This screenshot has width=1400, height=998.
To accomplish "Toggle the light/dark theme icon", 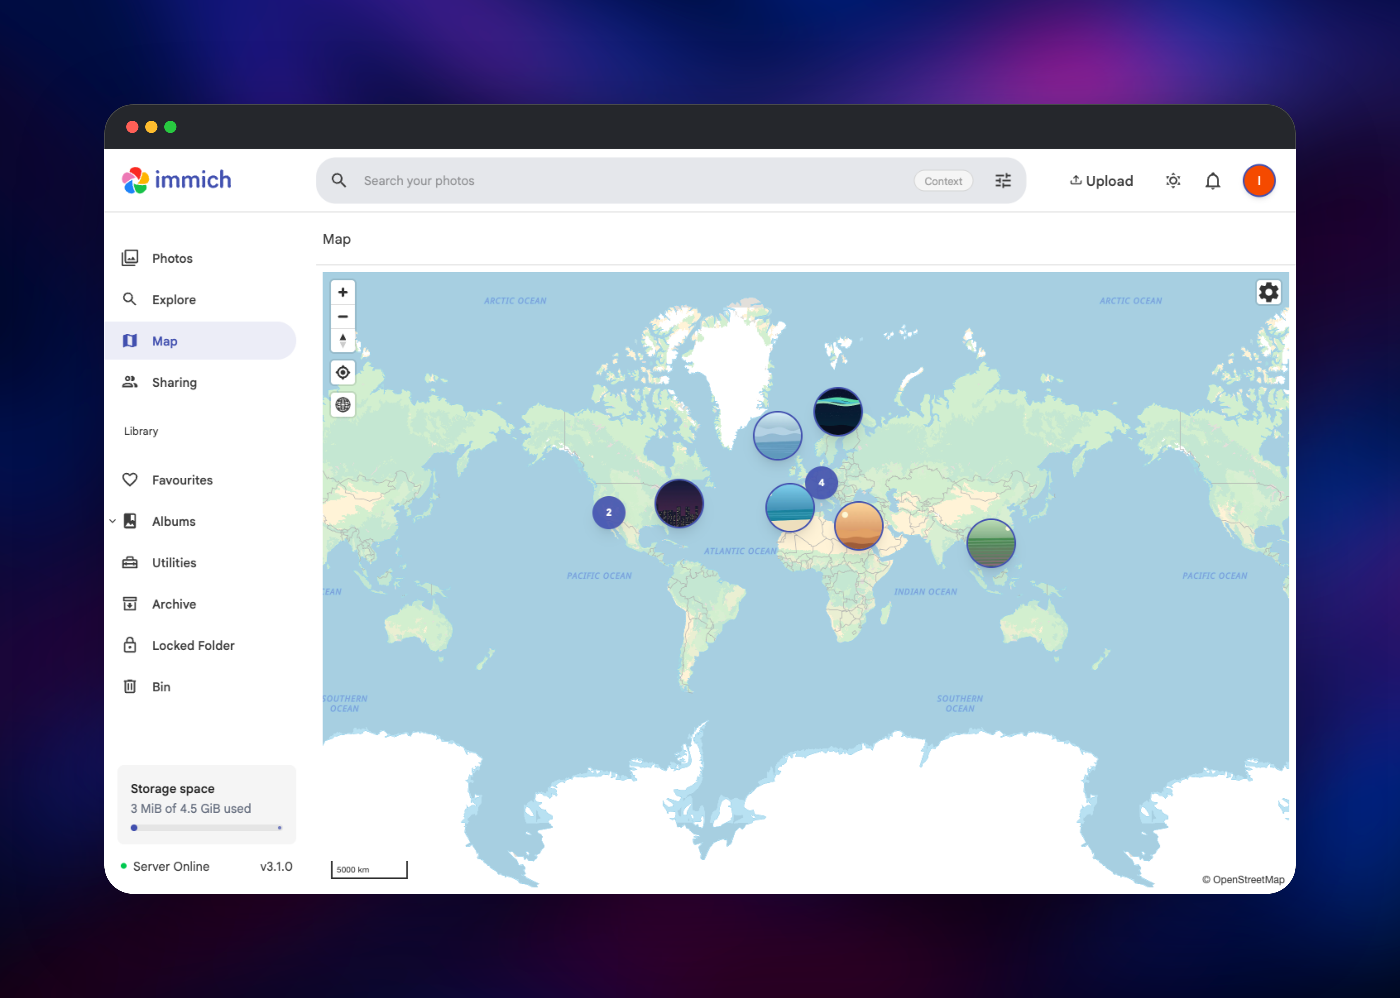I will tap(1173, 181).
